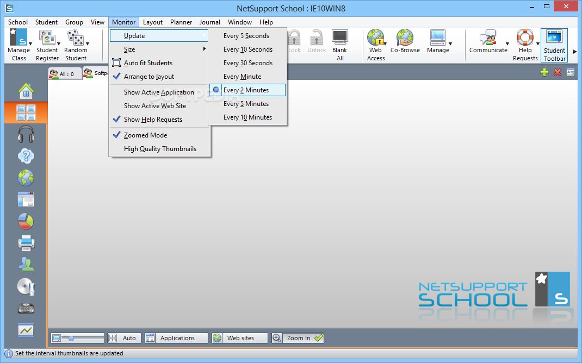Click the Auto button in bottom bar
The height and width of the screenshot is (363, 582).
[125, 338]
